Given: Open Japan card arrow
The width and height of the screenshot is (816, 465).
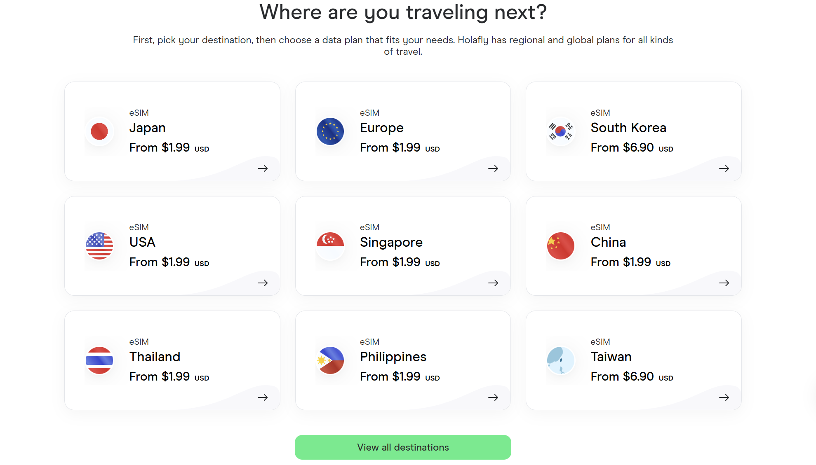Looking at the screenshot, I should click(263, 168).
